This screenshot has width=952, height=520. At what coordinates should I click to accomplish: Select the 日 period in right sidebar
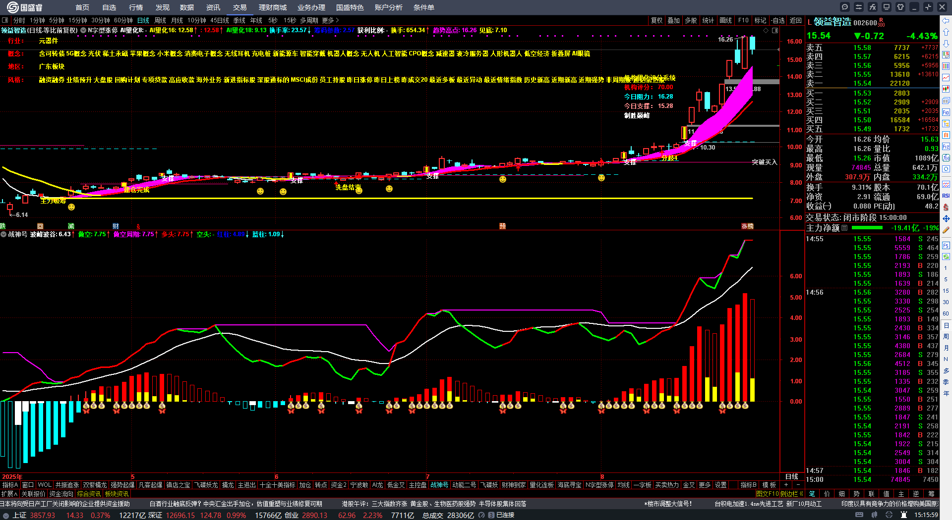click(946, 325)
